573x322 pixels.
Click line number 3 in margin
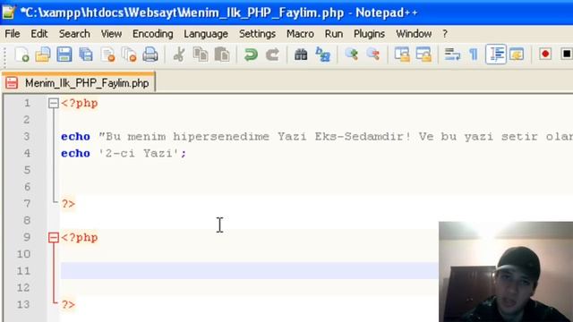coord(27,137)
